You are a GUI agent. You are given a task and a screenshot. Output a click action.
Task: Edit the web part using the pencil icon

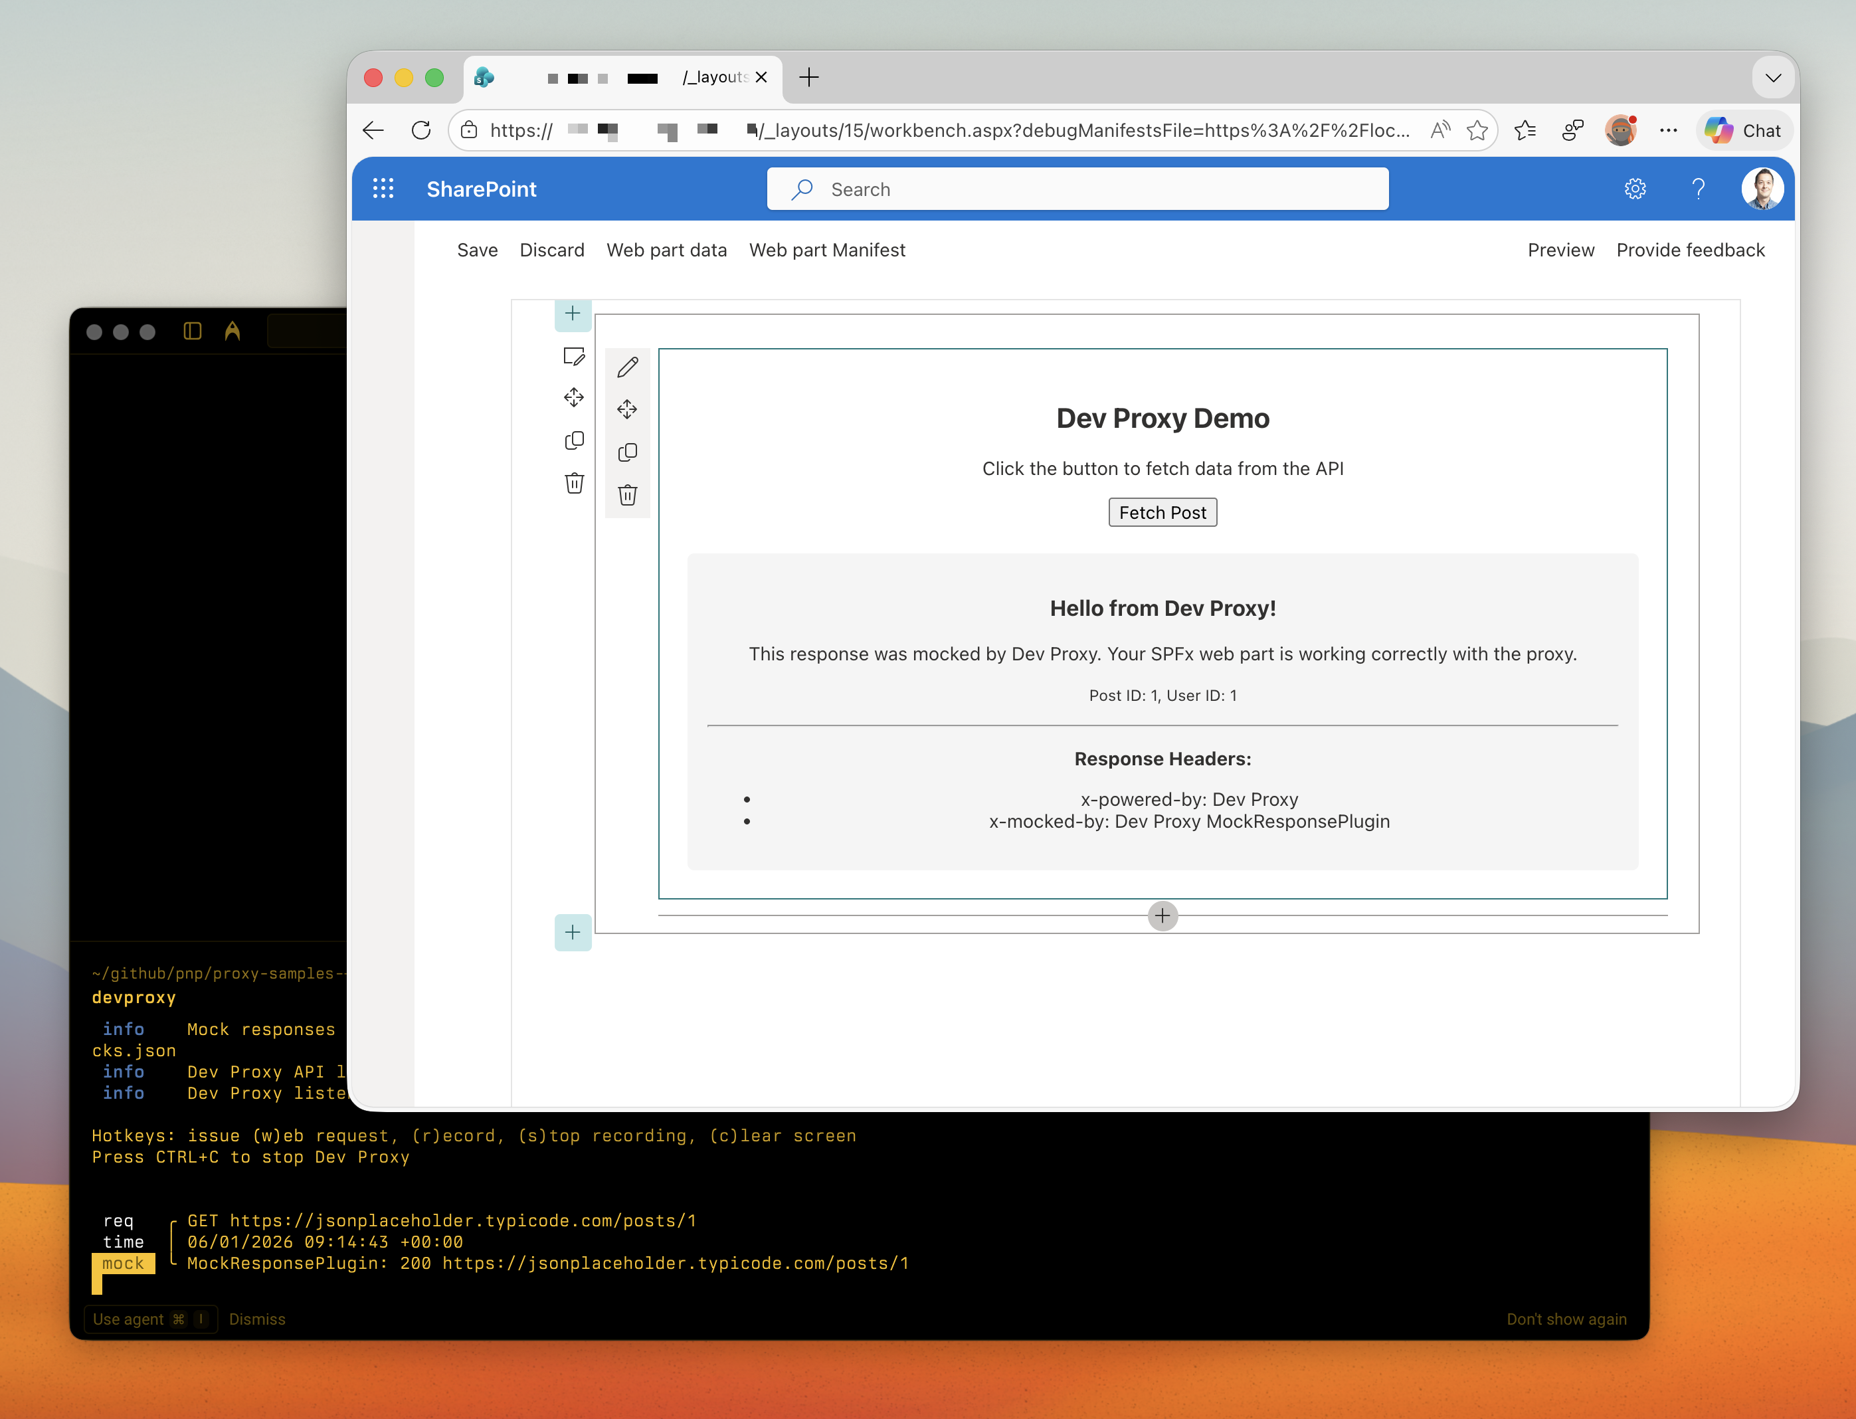click(x=628, y=367)
